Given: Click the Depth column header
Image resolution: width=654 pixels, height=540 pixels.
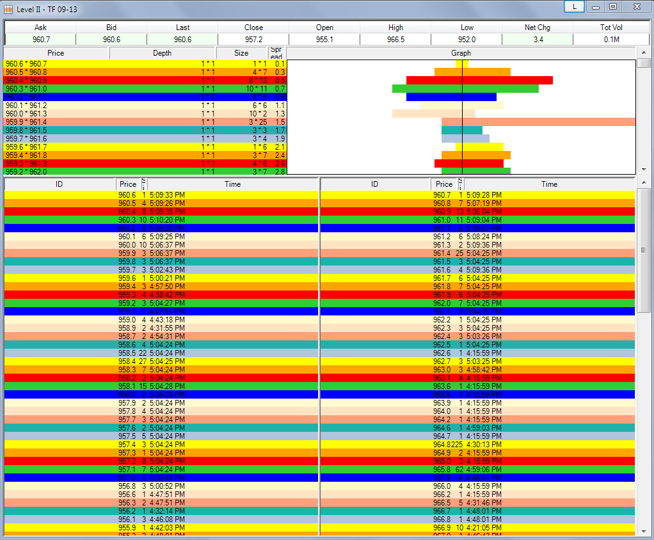Looking at the screenshot, I should click(x=163, y=53).
